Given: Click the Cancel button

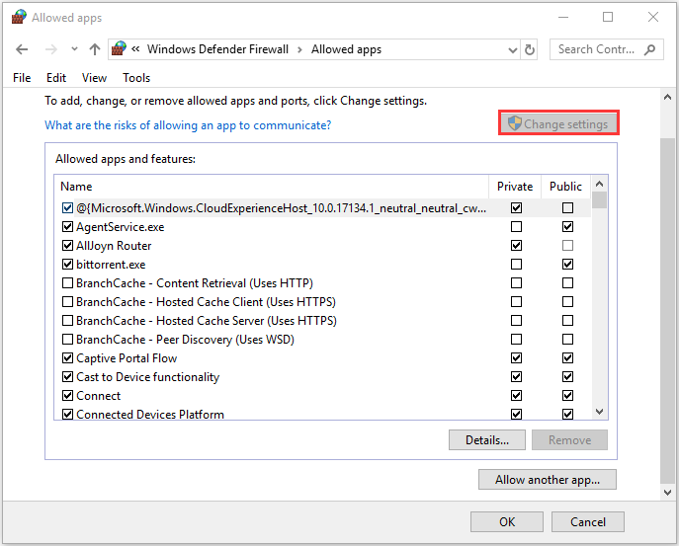Looking at the screenshot, I should (588, 521).
